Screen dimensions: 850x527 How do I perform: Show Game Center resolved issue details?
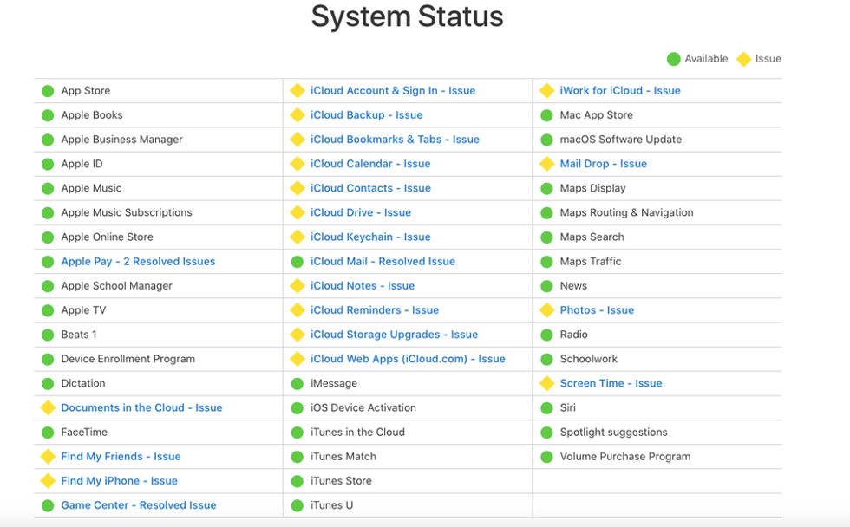[x=138, y=505]
